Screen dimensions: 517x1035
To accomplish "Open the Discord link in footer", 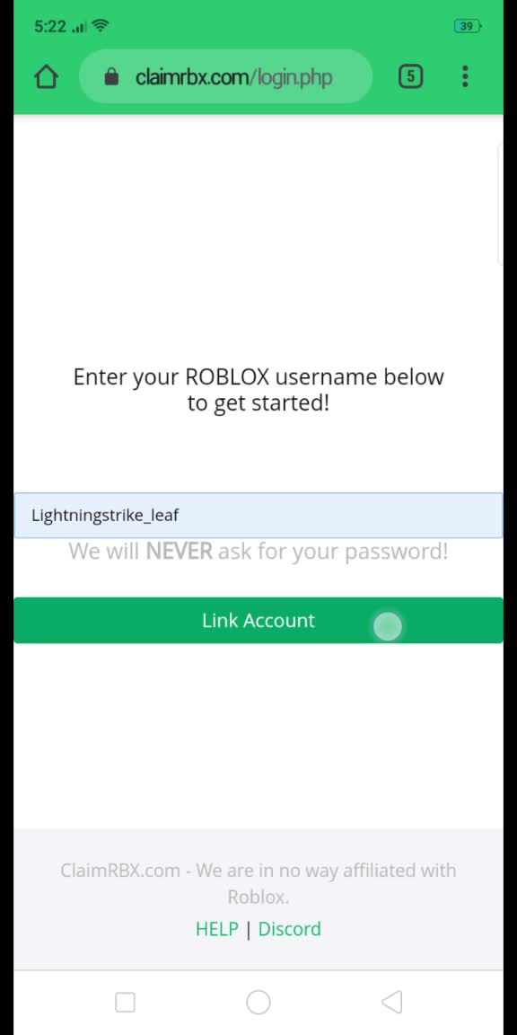I will 290,929.
